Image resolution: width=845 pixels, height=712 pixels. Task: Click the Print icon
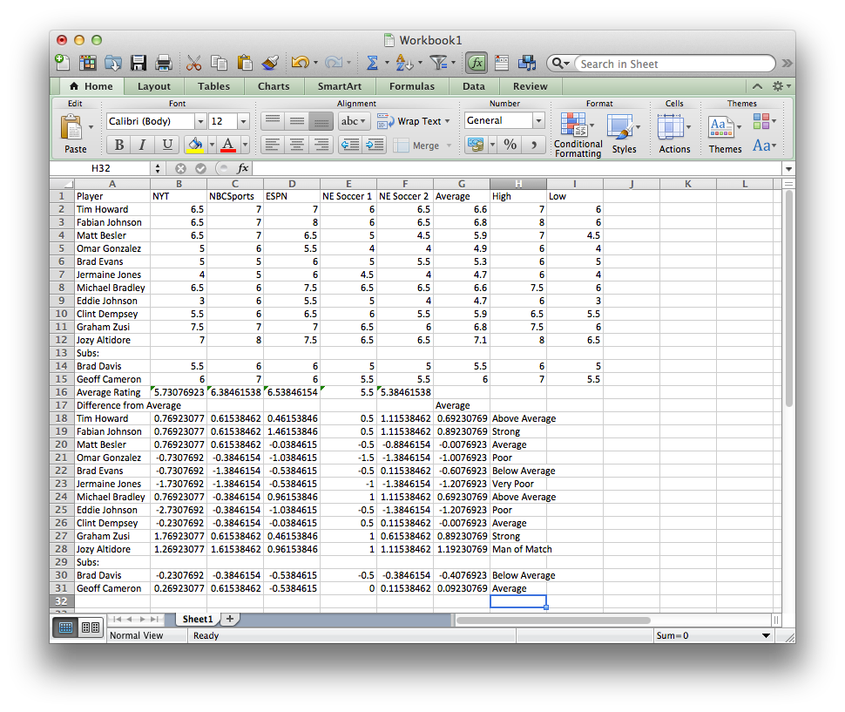[x=162, y=63]
